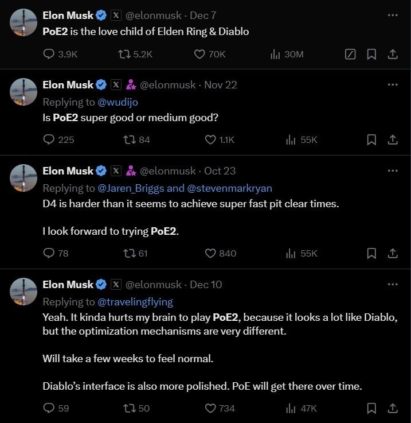Screen dimensions: 411x423
Task: Open more options on the Nov 22 tweet
Action: click(393, 84)
